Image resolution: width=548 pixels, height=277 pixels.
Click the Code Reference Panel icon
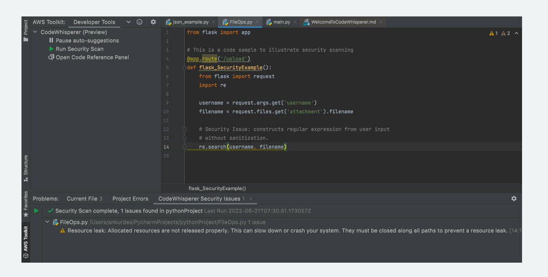pos(51,57)
